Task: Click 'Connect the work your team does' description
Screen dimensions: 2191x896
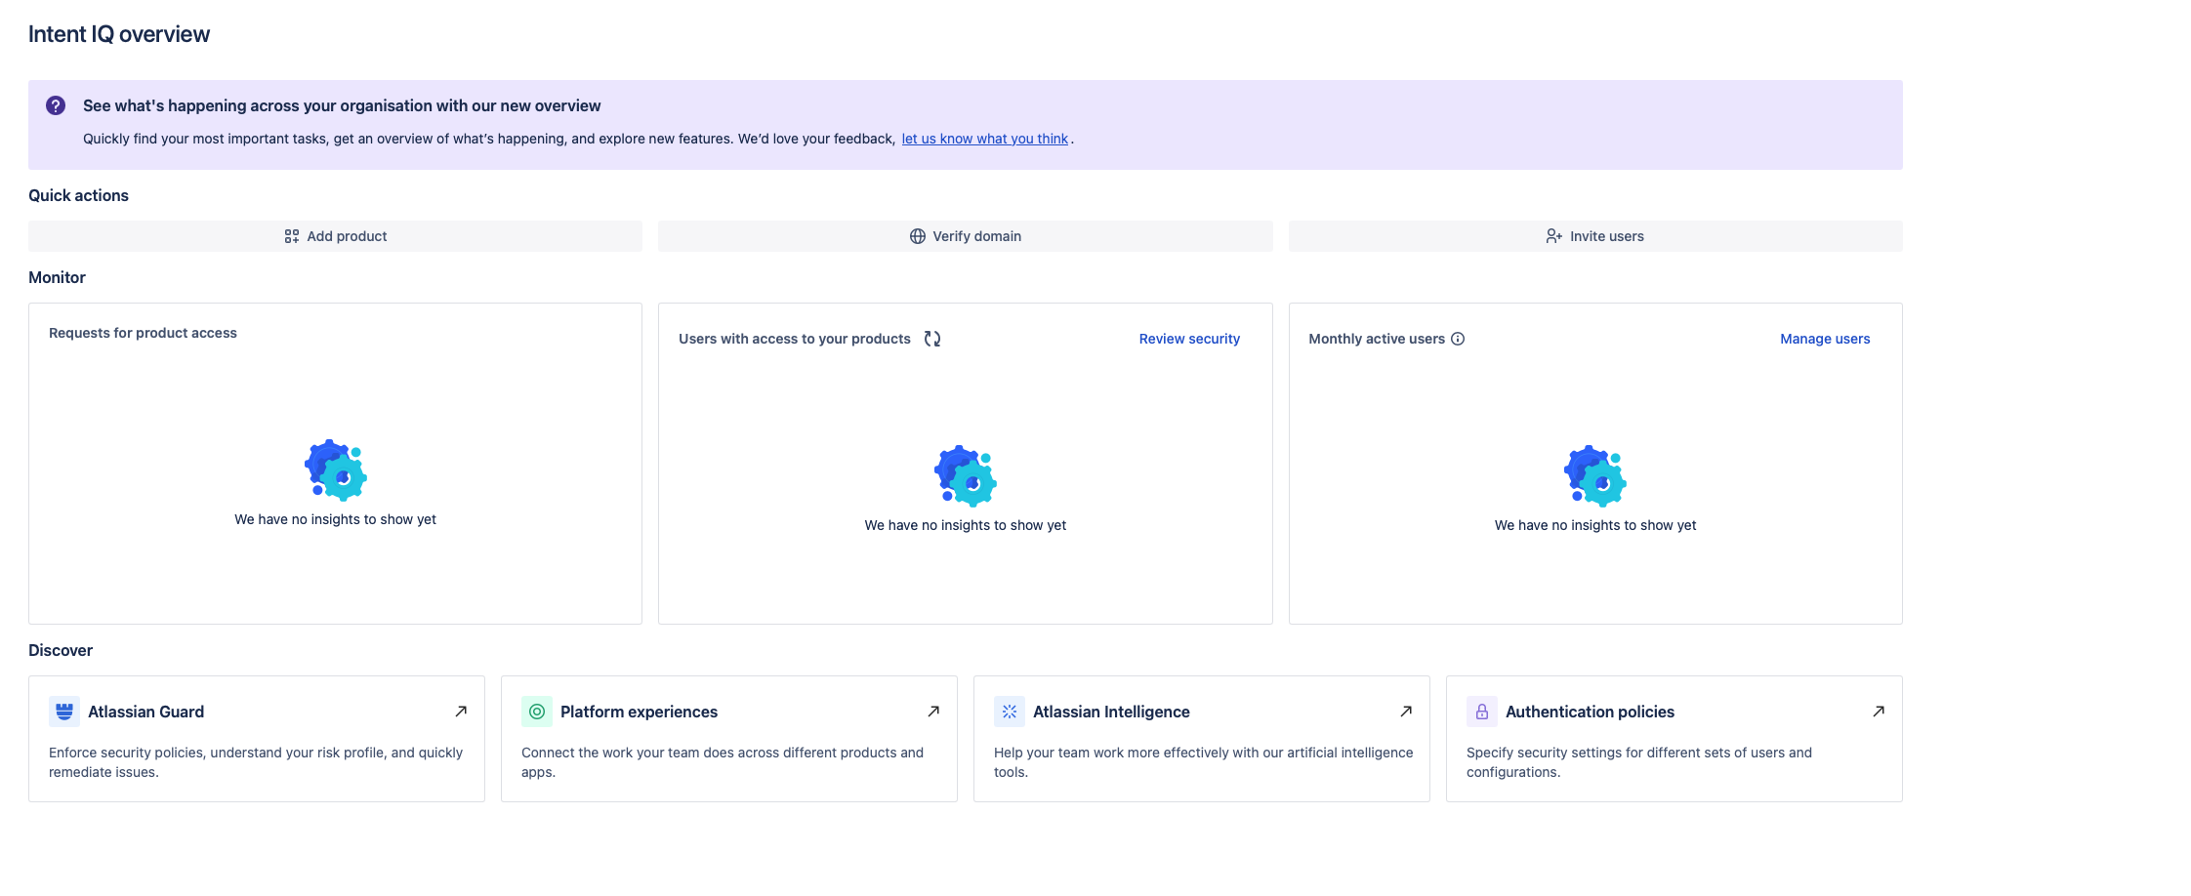Action: pyautogui.click(x=723, y=762)
